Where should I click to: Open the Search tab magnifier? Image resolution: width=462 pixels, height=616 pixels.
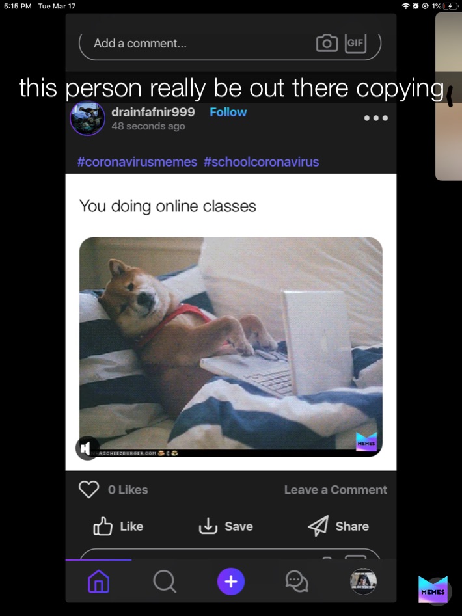click(165, 581)
